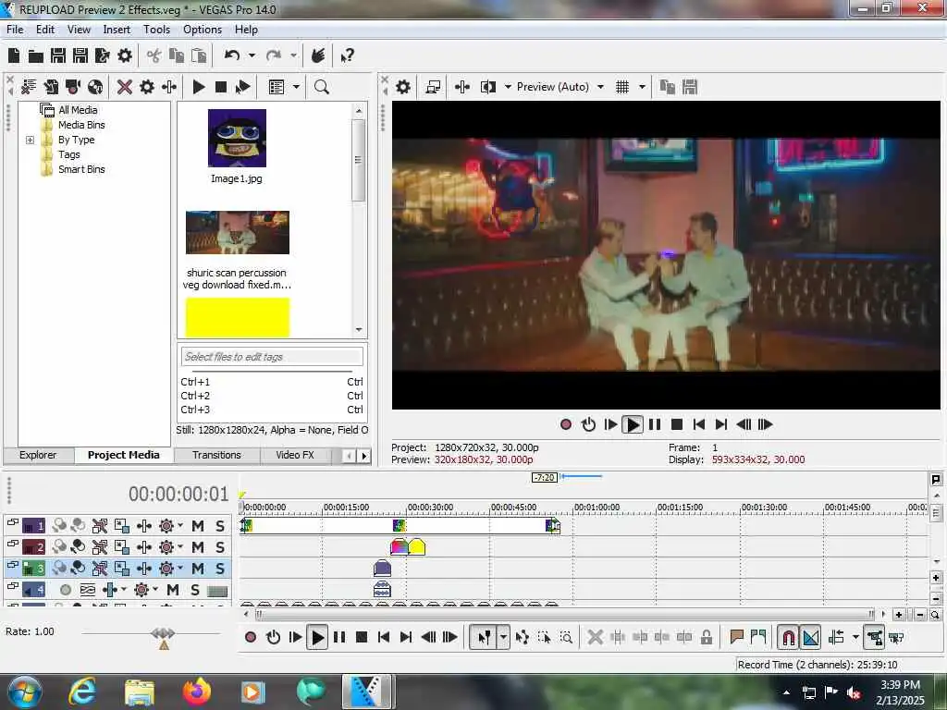Click the playback Rate slider handle
Screen dimensions: 947x710
[x=164, y=634]
